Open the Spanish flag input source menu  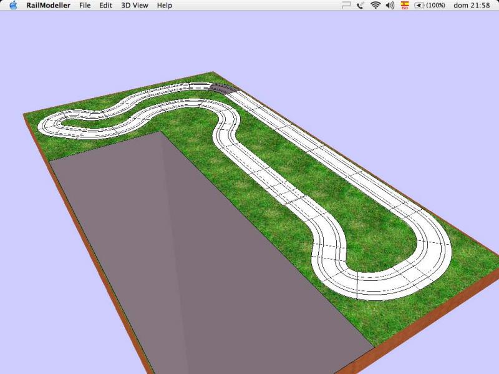405,5
